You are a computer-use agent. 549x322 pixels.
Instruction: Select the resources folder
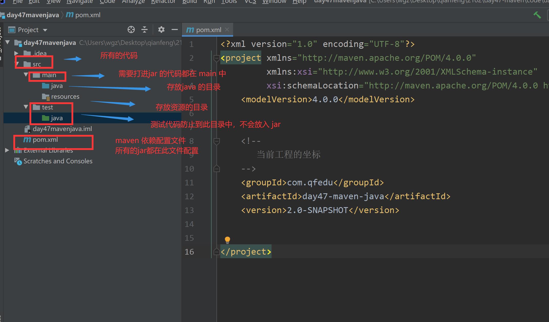(x=65, y=97)
